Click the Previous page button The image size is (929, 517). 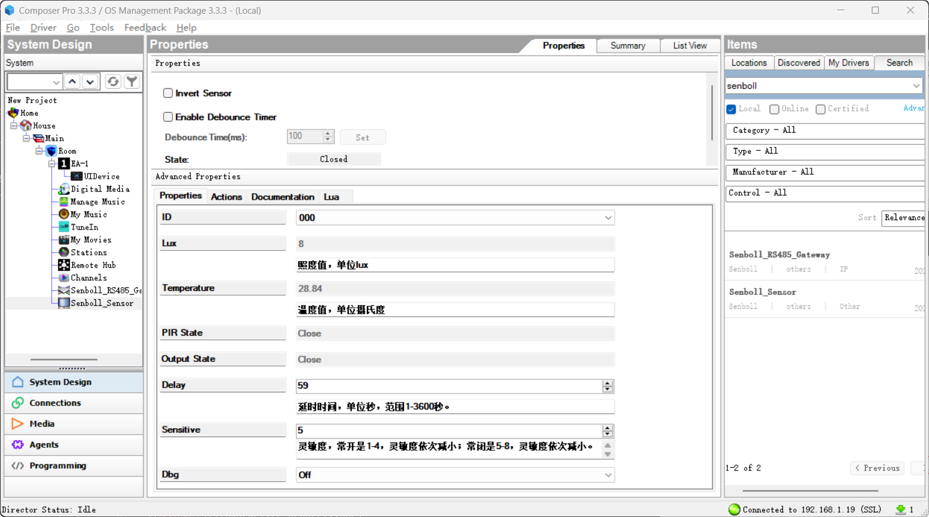point(877,468)
